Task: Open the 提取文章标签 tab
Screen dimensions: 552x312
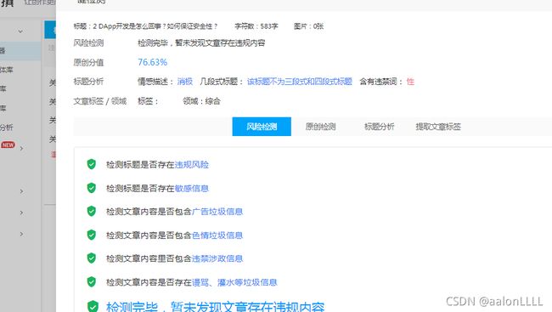Action: coord(438,127)
